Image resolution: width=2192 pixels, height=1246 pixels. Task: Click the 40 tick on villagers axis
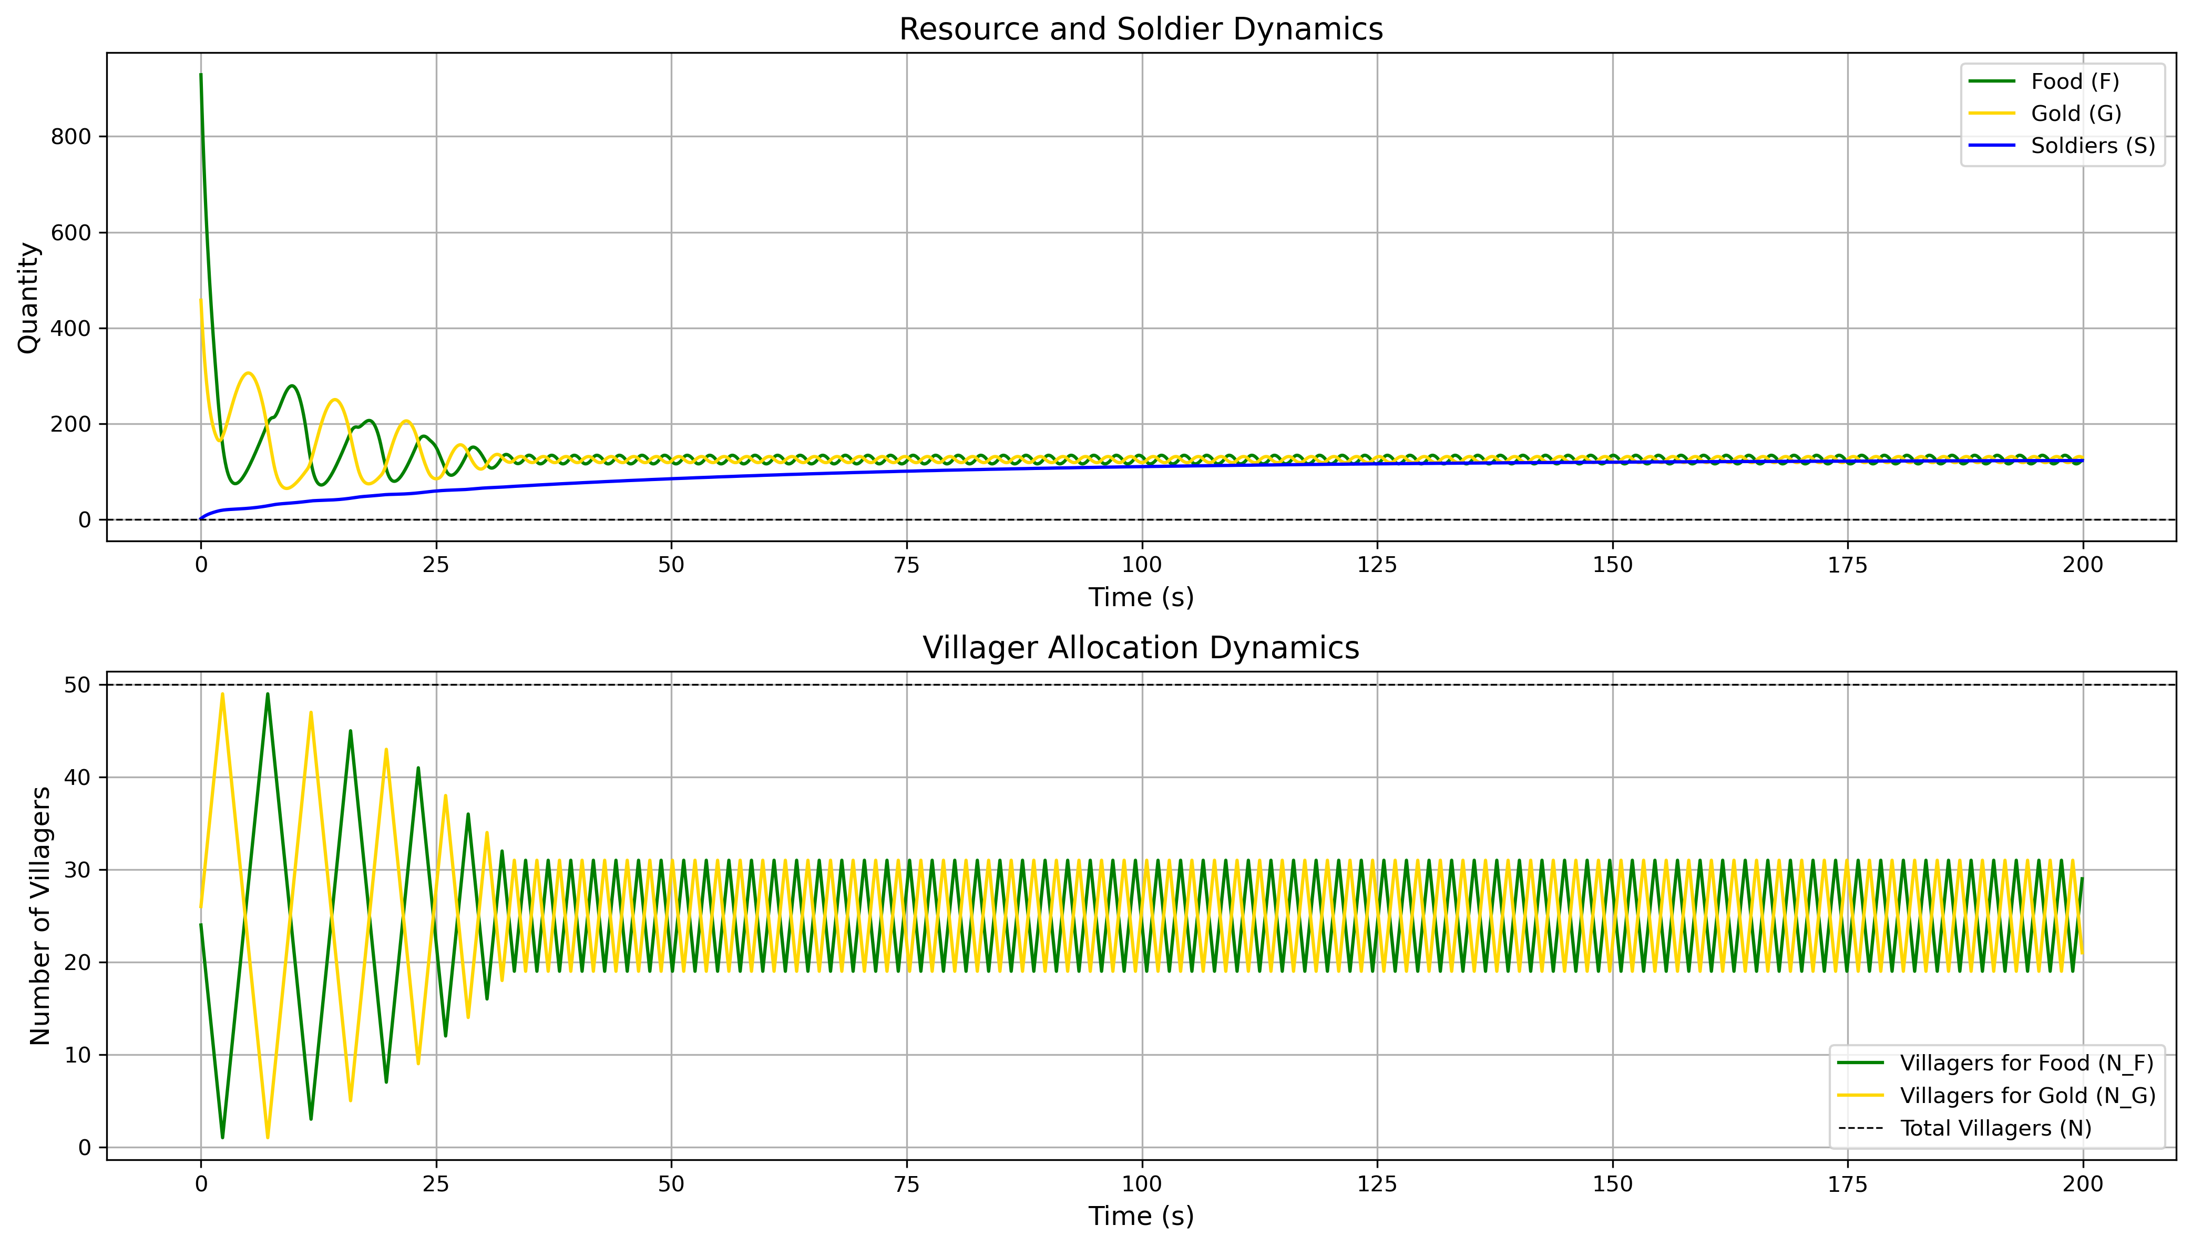[78, 778]
